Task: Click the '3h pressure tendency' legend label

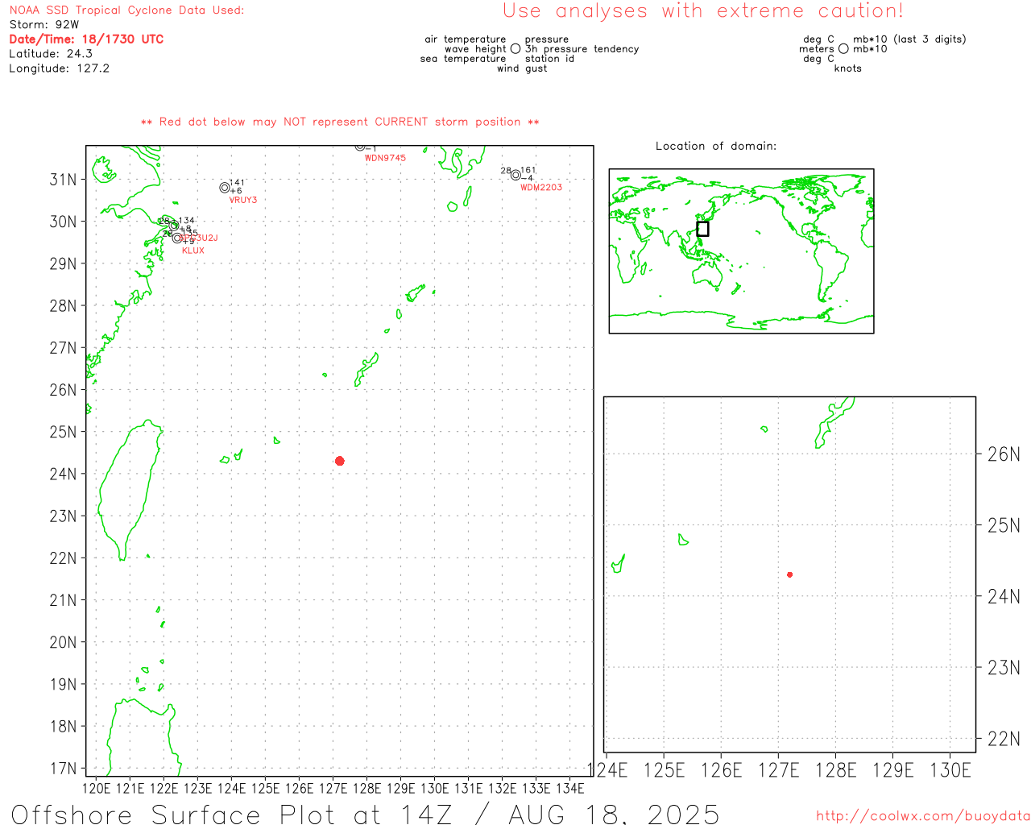Action: (x=582, y=49)
